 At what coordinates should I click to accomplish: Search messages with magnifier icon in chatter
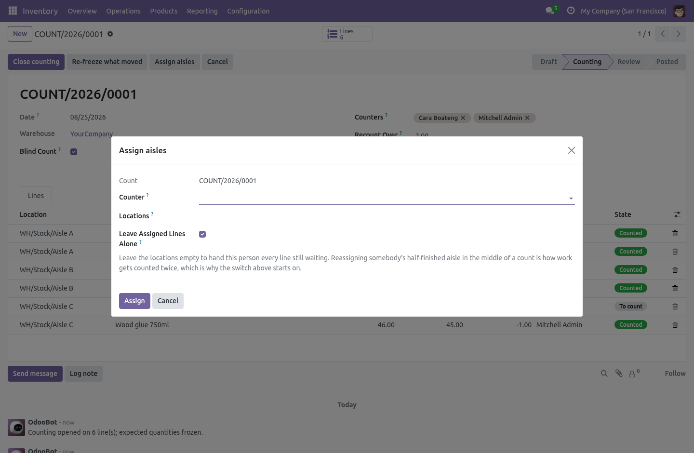(x=604, y=373)
